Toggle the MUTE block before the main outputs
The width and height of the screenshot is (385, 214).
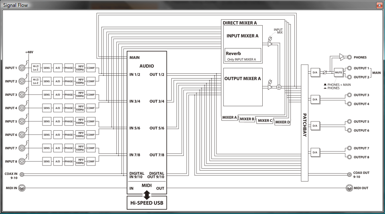(x=338, y=73)
